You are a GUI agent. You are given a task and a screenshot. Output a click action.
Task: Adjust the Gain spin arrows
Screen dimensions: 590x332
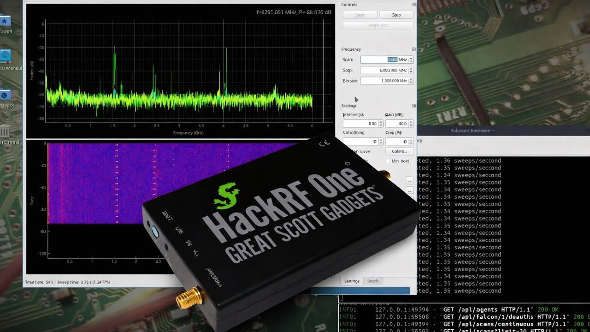point(411,124)
